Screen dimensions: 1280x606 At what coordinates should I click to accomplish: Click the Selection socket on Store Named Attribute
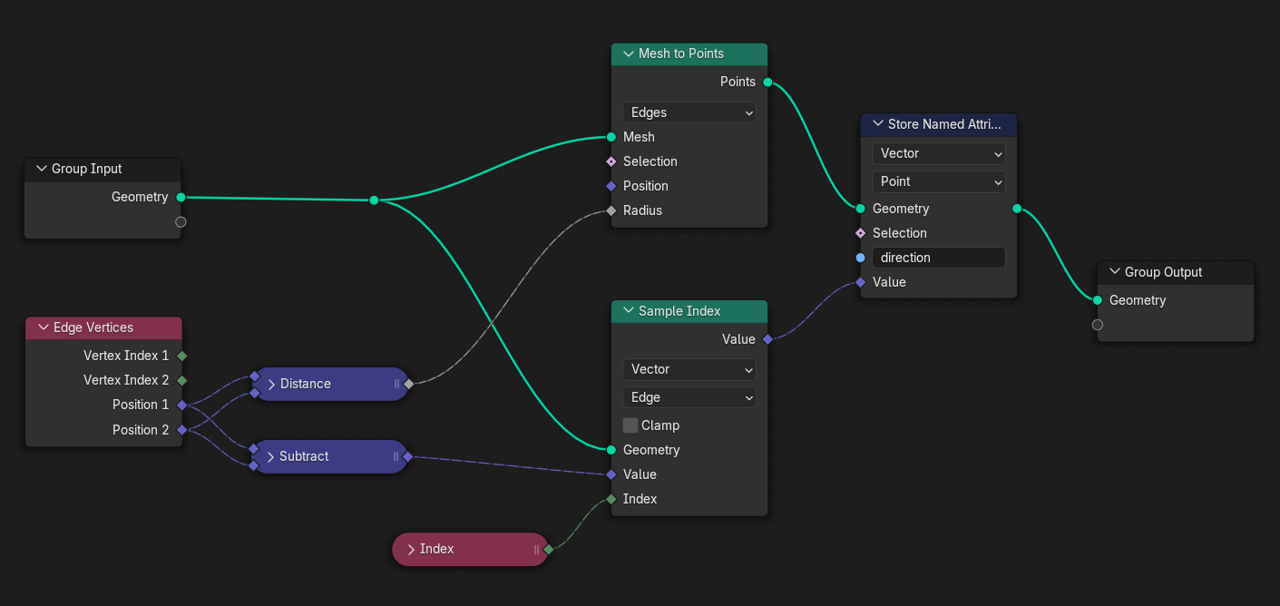(860, 233)
